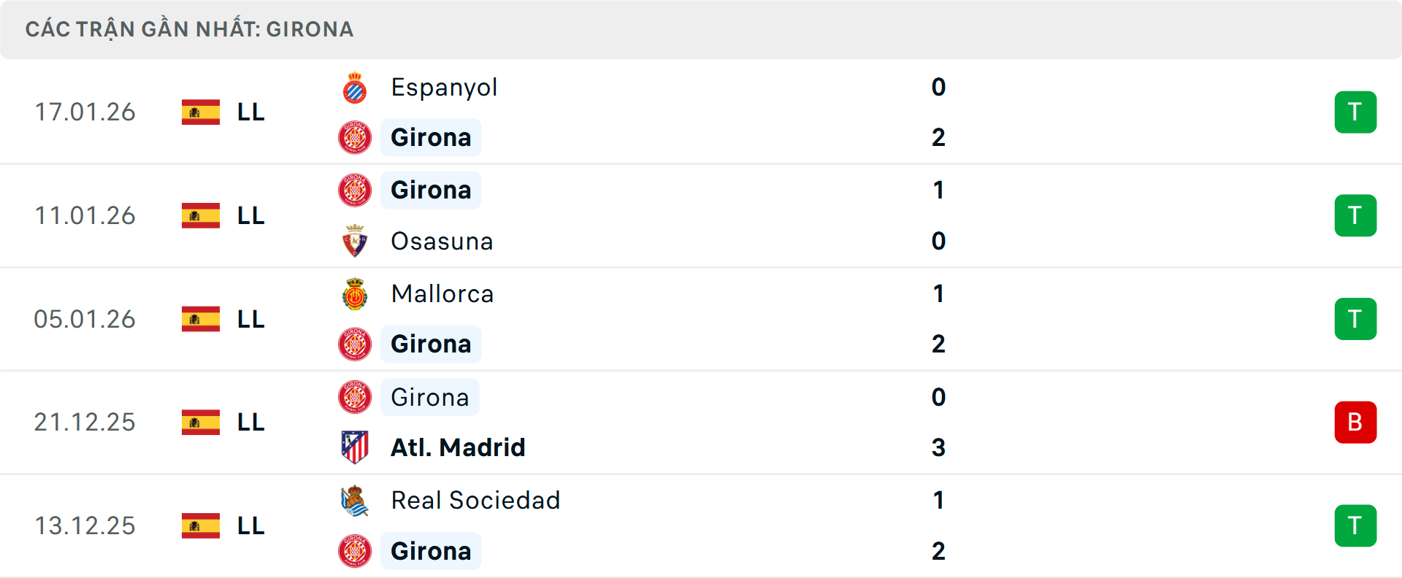Open the Real Sociedad team link
Viewport: 1402px width, 578px height.
coord(475,501)
